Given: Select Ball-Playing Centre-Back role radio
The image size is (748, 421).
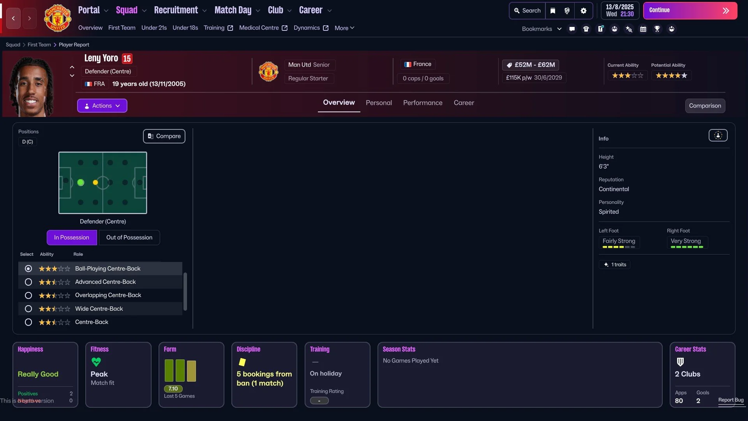Looking at the screenshot, I should [x=28, y=269].
